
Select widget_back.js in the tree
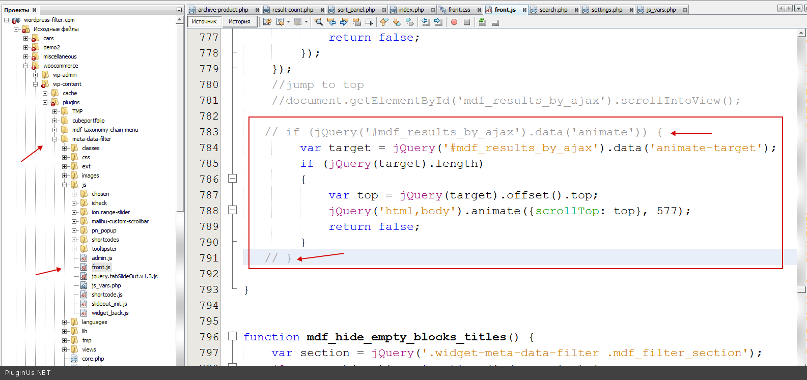click(x=110, y=313)
